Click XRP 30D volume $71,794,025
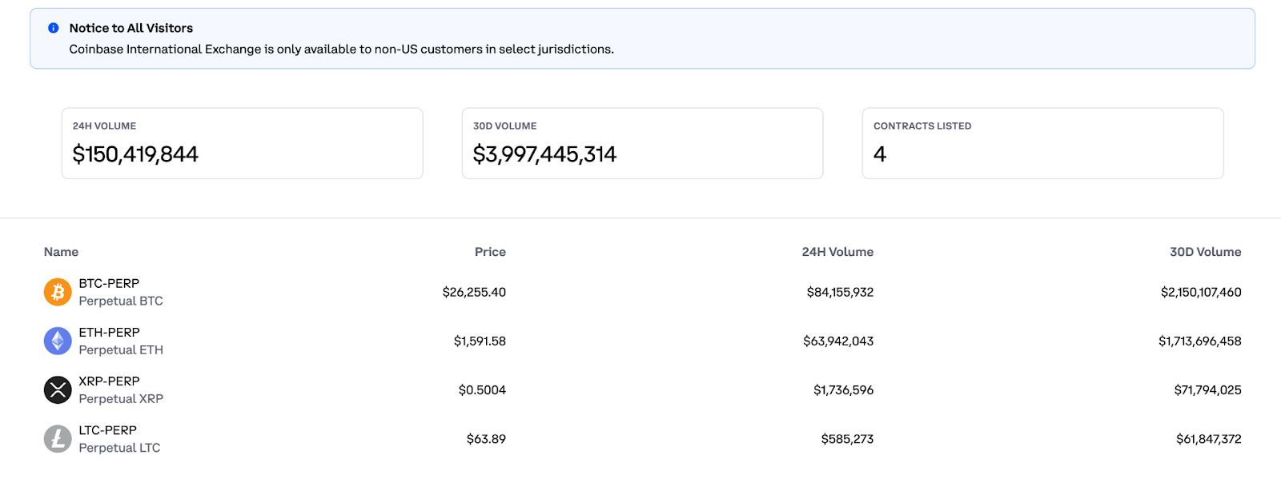1281x499 pixels. click(1207, 389)
